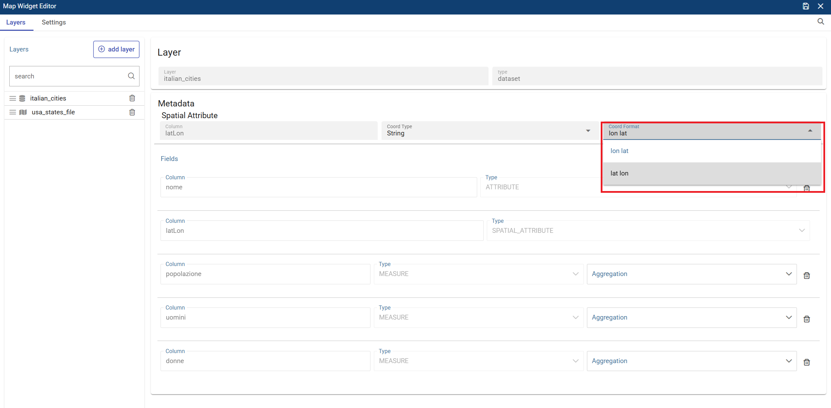
Task: Switch to the Settings tab
Action: tap(54, 22)
